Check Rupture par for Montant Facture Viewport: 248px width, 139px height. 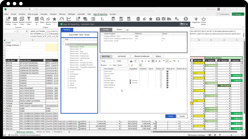click(x=161, y=80)
